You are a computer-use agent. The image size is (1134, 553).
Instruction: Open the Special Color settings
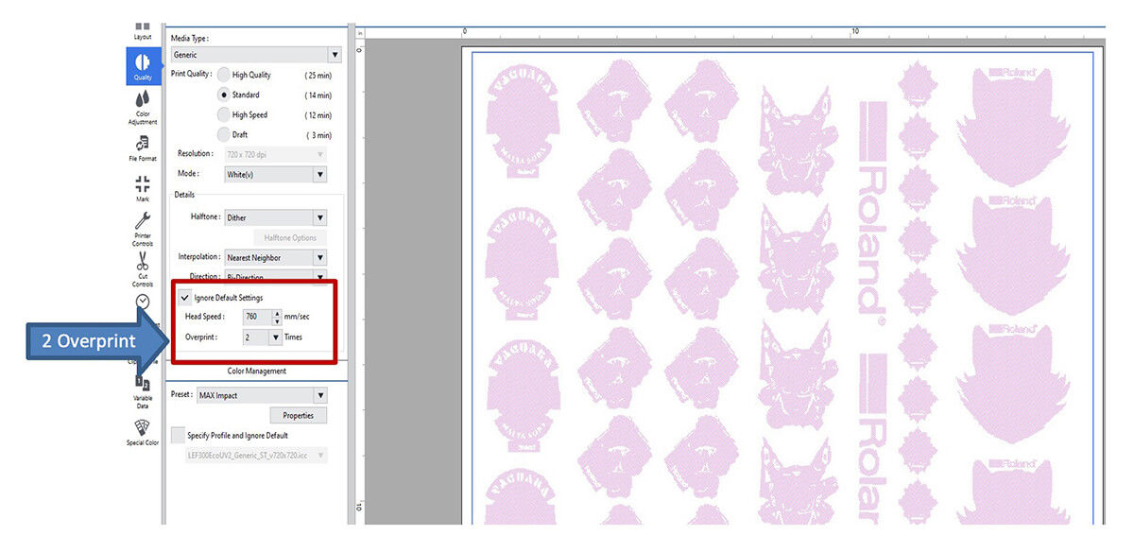(142, 432)
